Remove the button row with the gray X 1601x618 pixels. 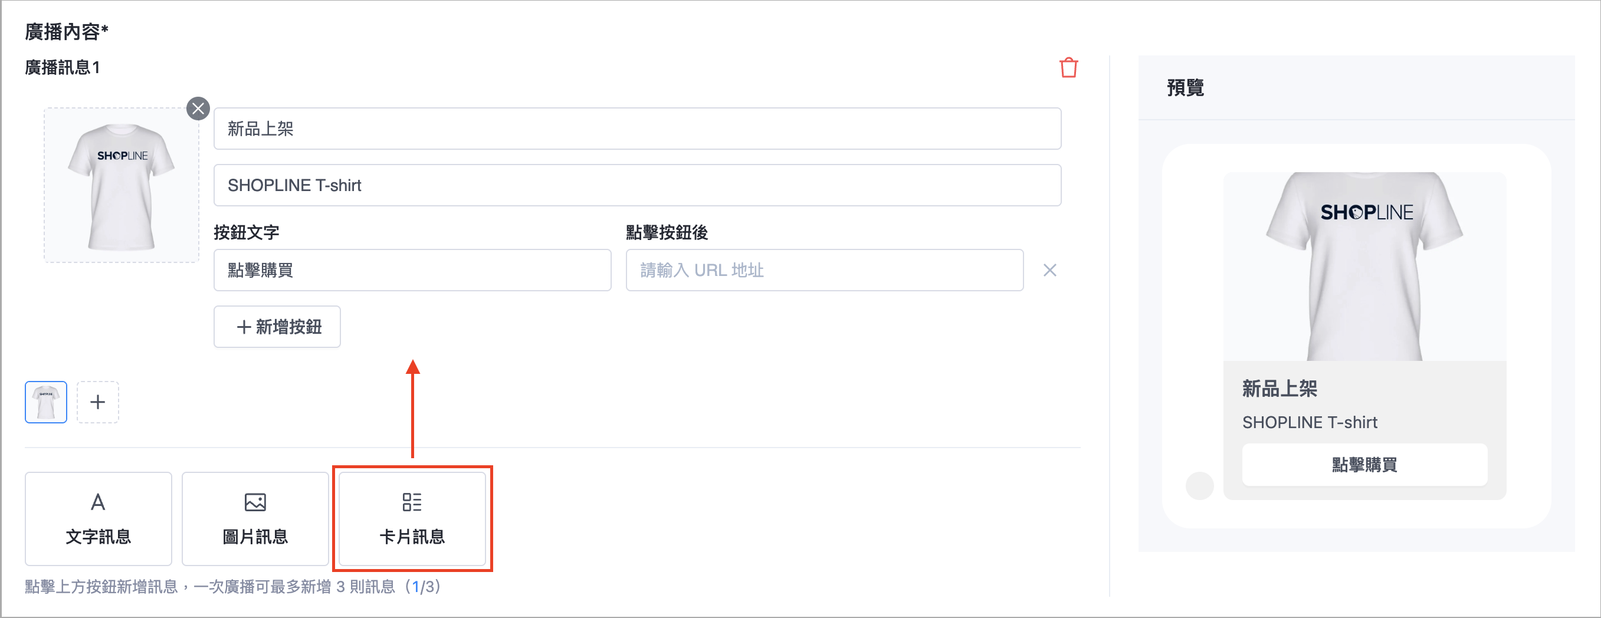[x=1049, y=270]
